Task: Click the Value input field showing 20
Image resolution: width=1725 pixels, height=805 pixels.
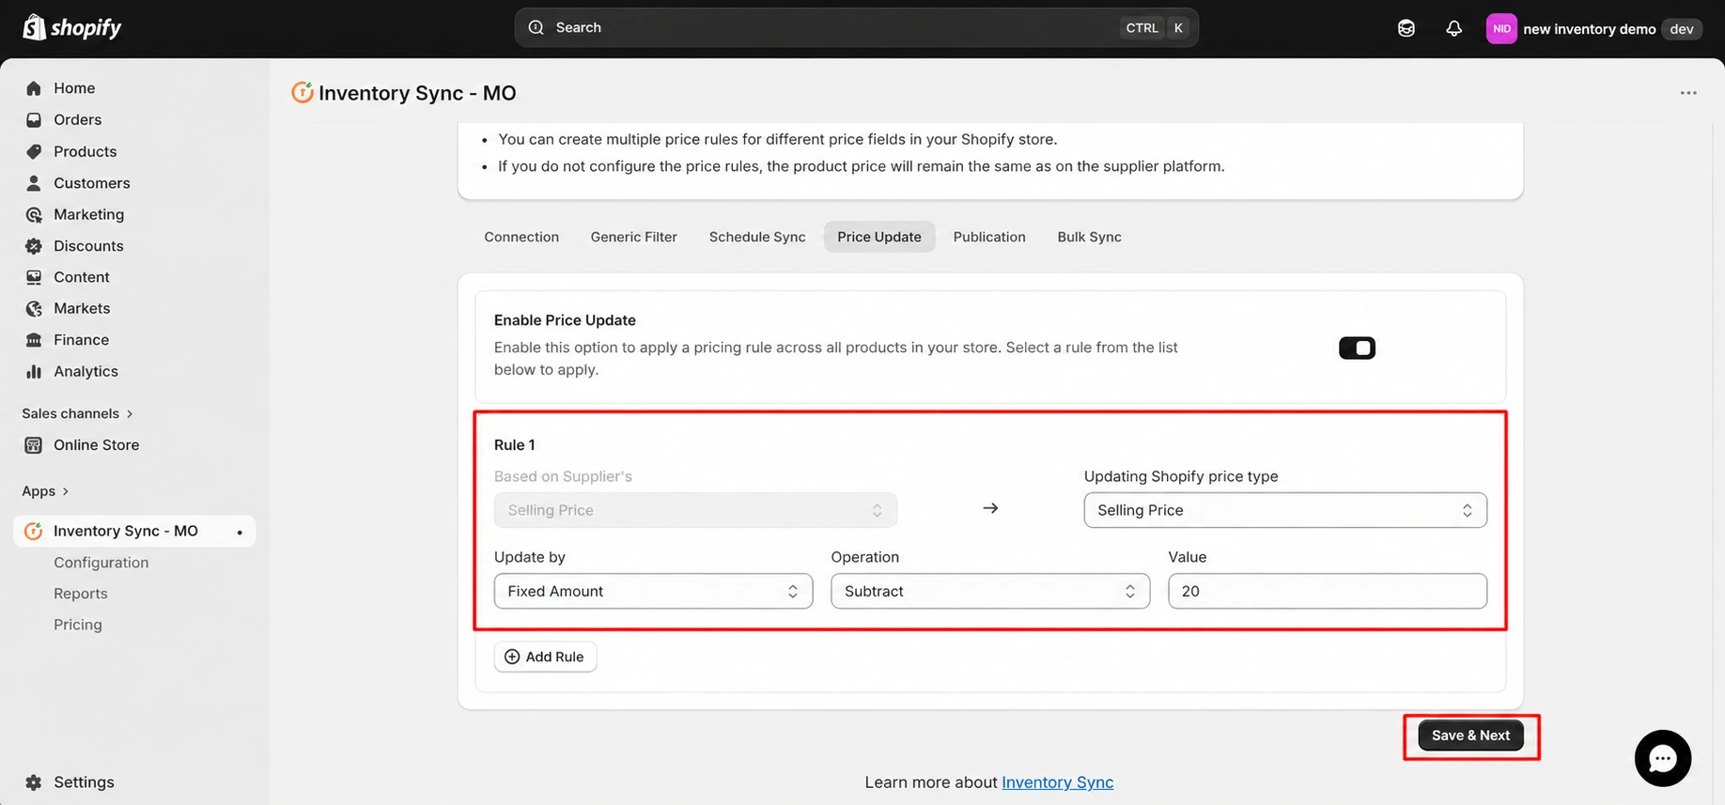Action: point(1328,591)
